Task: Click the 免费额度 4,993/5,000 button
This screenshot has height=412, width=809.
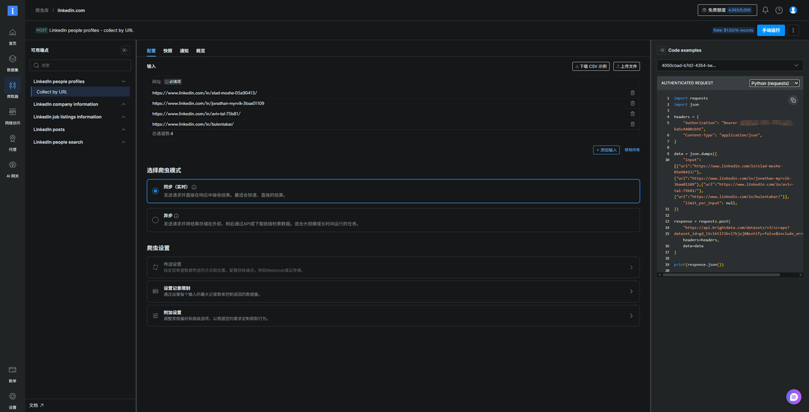Action: [727, 10]
